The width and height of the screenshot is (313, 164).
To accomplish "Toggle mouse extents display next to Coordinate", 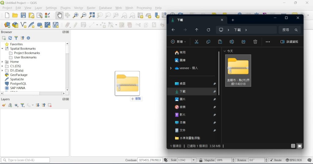I will point(166,160).
